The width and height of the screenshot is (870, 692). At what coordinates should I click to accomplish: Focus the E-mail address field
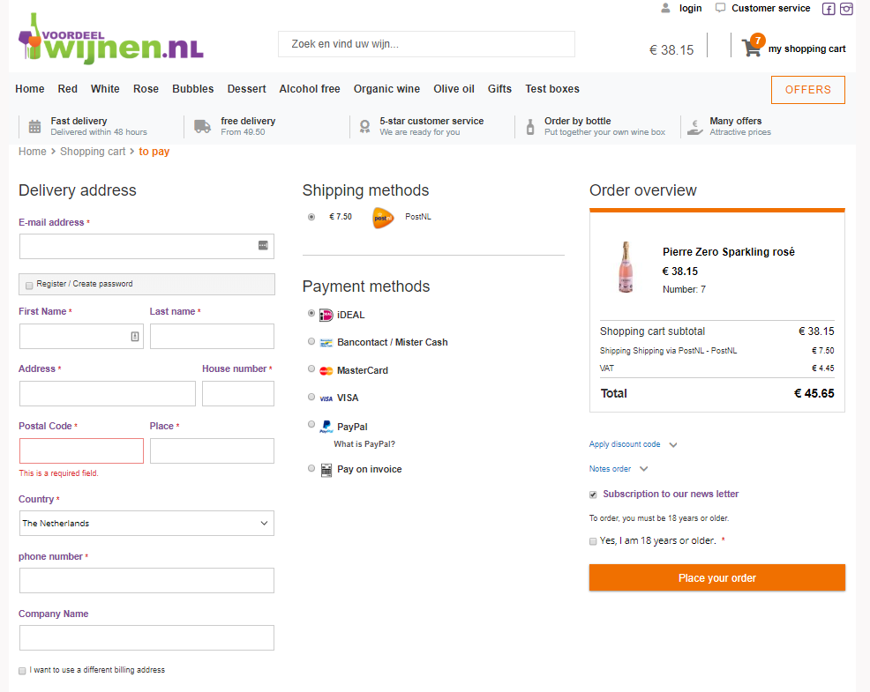click(146, 246)
